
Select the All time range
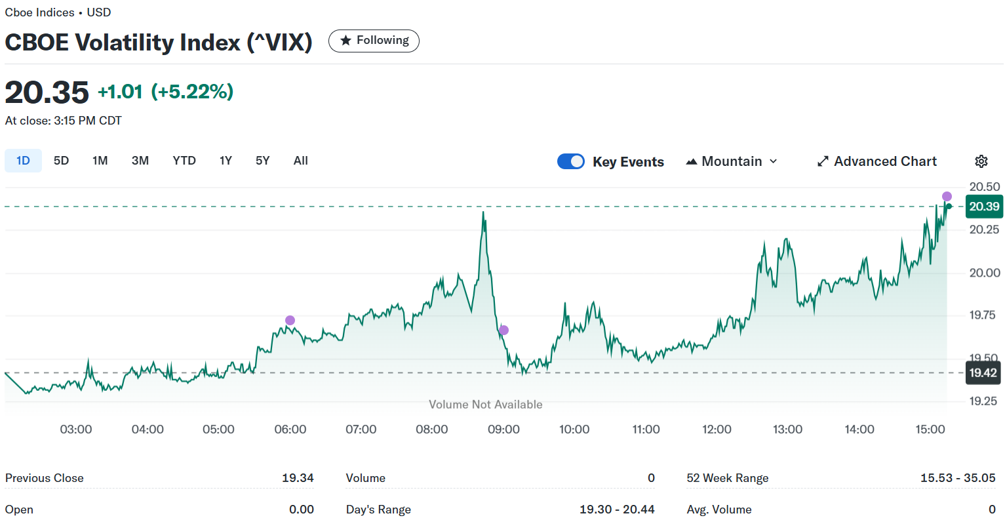301,161
